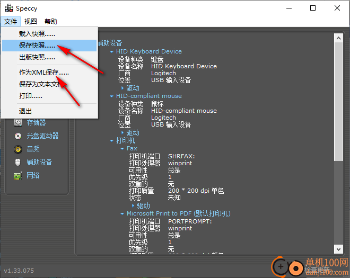The image size is (350, 278).
Task: Click the scrollbar up arrow
Action: pos(338,38)
